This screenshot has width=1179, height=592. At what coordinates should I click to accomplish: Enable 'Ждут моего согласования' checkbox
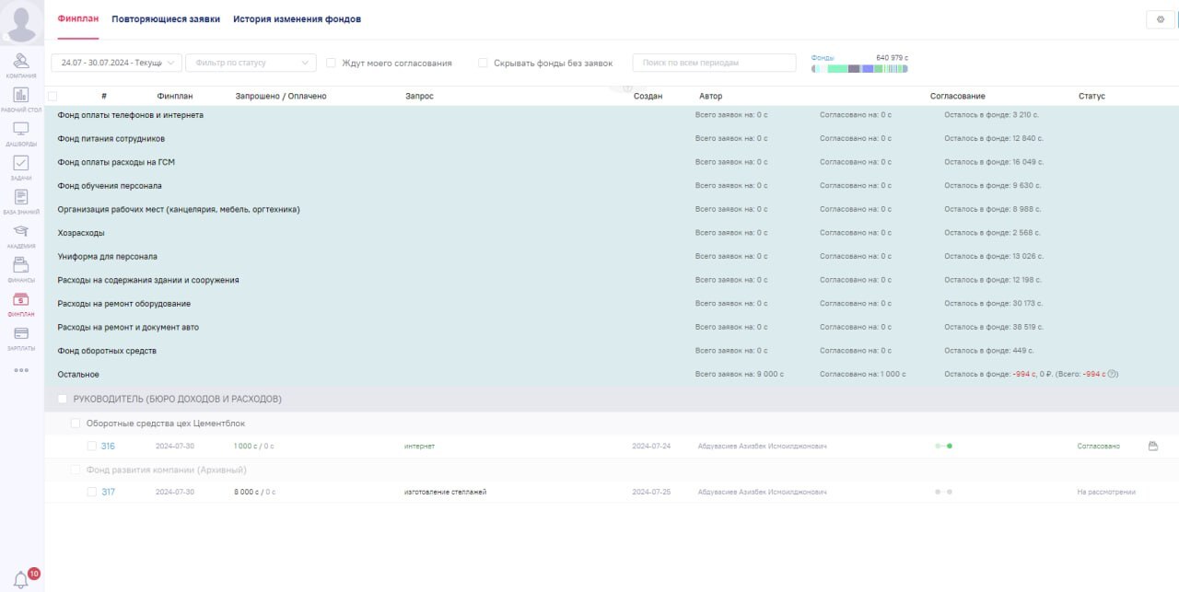(x=332, y=63)
